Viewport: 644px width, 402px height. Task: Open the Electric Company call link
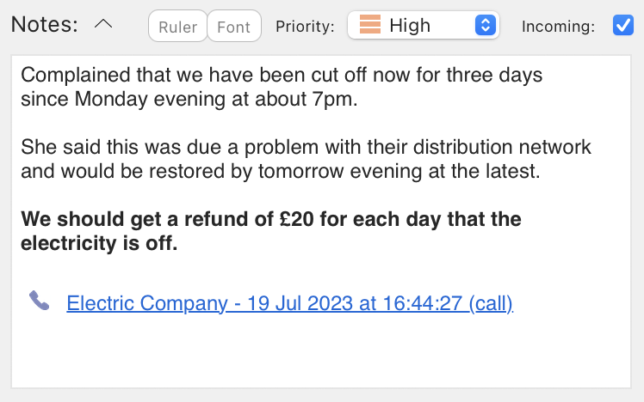click(x=289, y=303)
